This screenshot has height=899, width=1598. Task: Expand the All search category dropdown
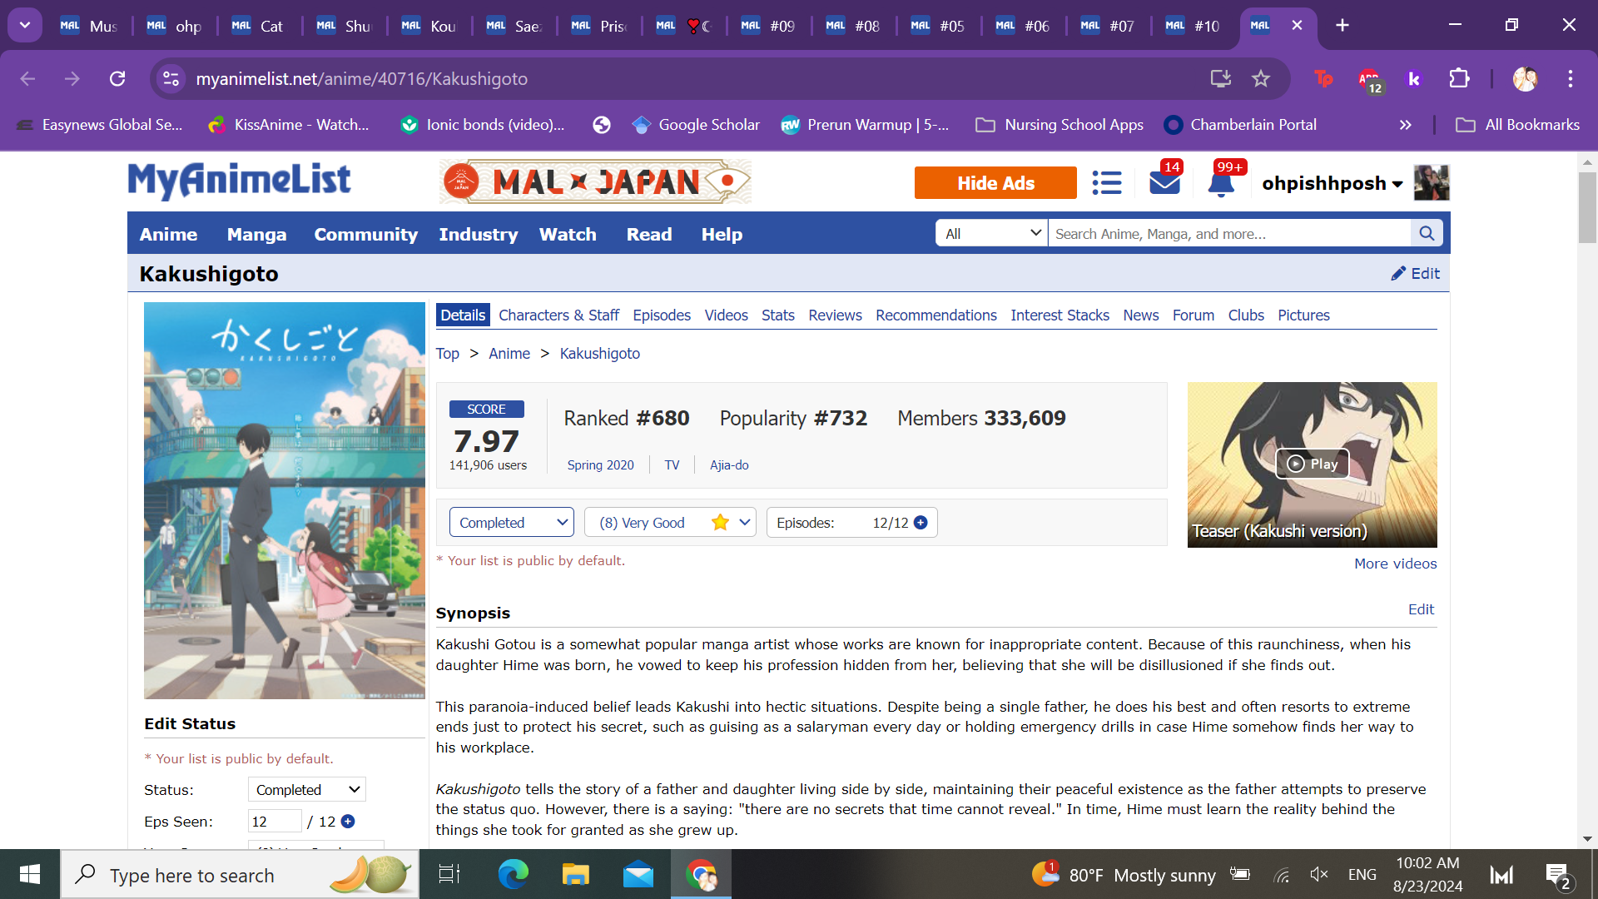pyautogui.click(x=992, y=234)
